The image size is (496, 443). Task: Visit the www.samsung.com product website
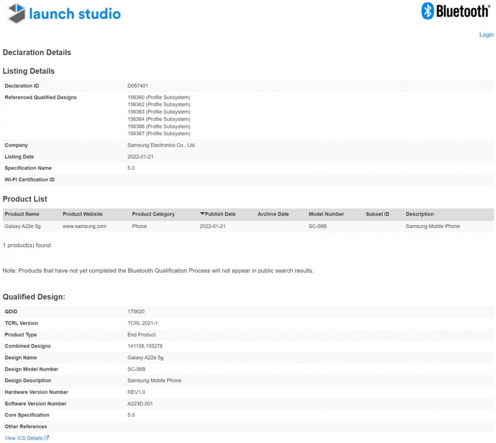[84, 226]
